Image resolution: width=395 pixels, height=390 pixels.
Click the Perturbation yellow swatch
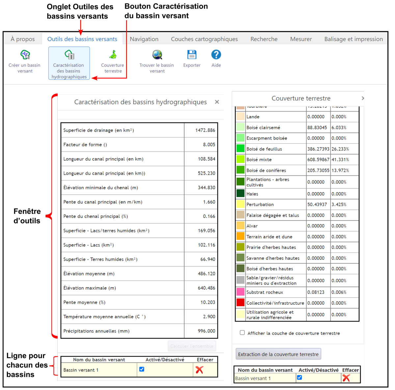pyautogui.click(x=241, y=204)
